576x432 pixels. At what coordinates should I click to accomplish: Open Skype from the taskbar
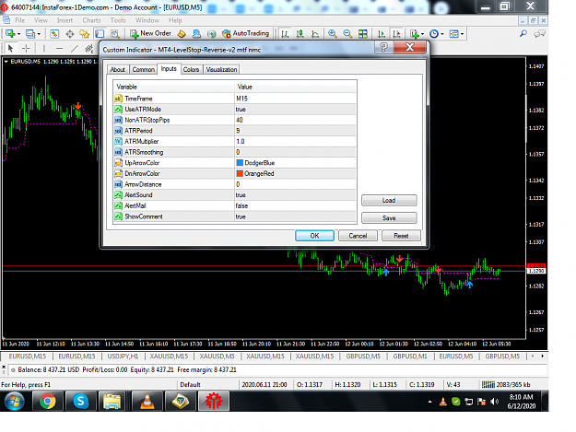coord(81,401)
